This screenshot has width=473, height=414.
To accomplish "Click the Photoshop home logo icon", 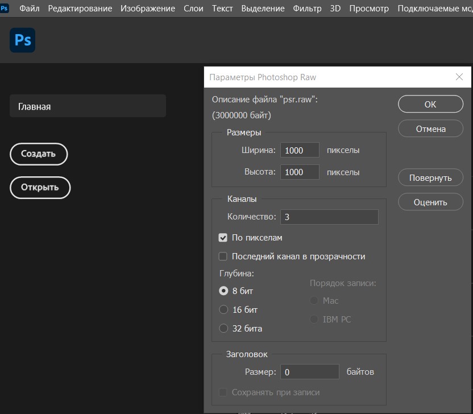I will pos(22,40).
